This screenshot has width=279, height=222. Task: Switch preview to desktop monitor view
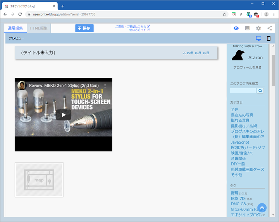coord(258,38)
